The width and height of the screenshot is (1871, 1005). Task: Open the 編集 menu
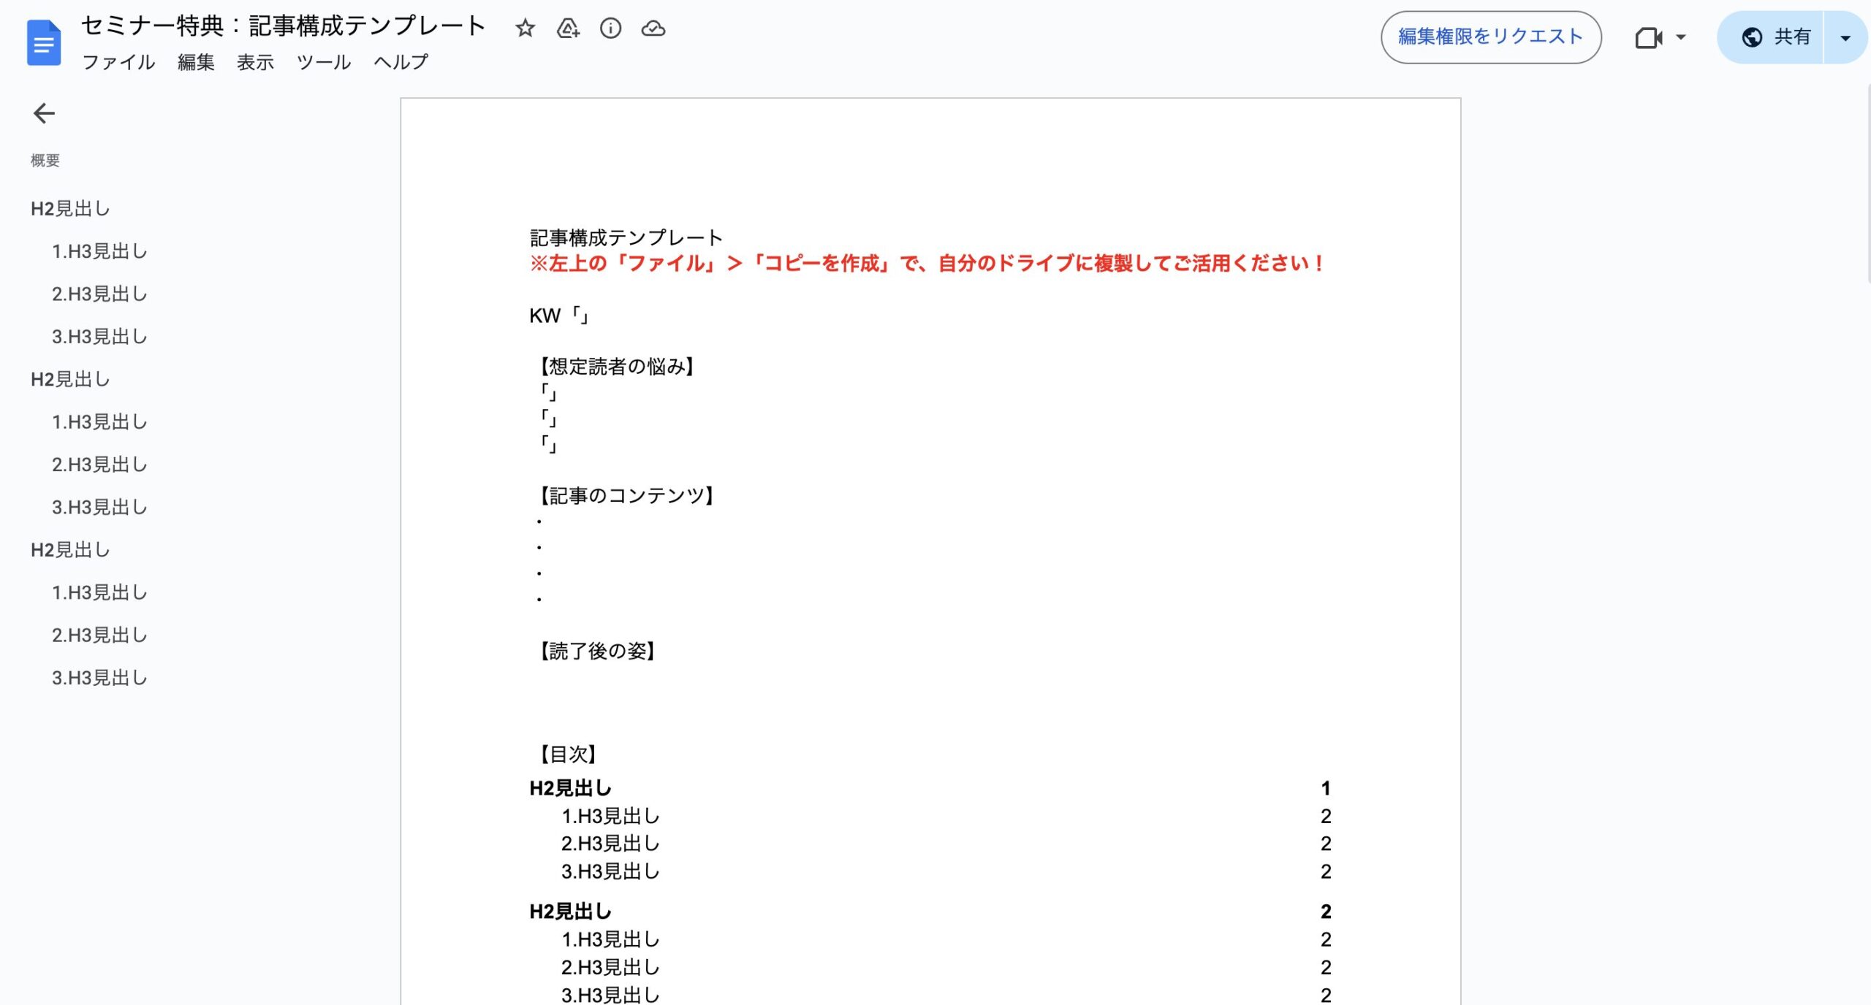[x=196, y=62]
